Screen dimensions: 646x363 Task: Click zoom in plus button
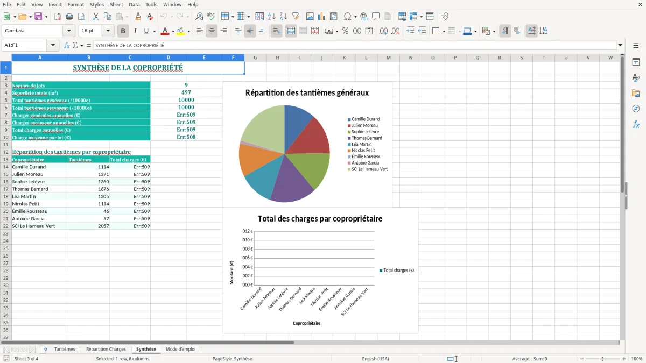pos(624,359)
